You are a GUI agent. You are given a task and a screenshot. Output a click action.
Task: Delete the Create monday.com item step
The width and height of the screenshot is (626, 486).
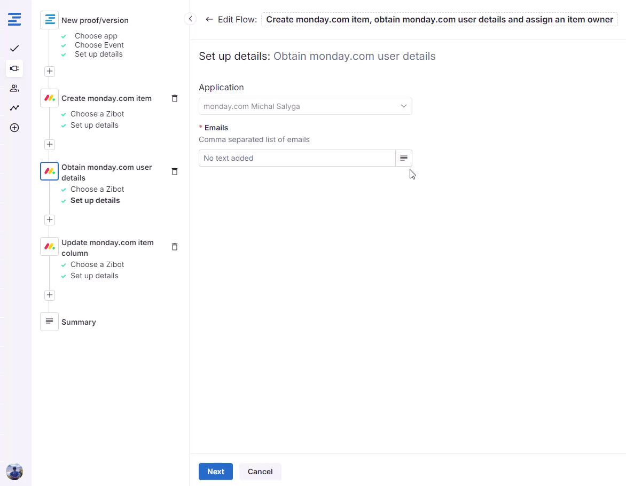click(x=174, y=98)
